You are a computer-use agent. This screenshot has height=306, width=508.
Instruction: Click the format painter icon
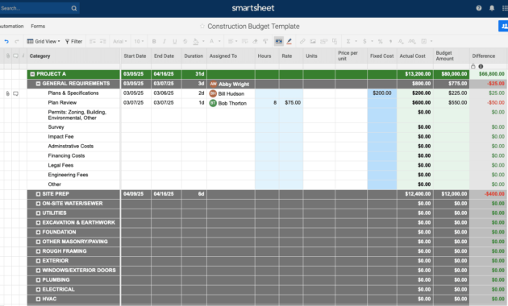pyautogui.click(x=265, y=41)
